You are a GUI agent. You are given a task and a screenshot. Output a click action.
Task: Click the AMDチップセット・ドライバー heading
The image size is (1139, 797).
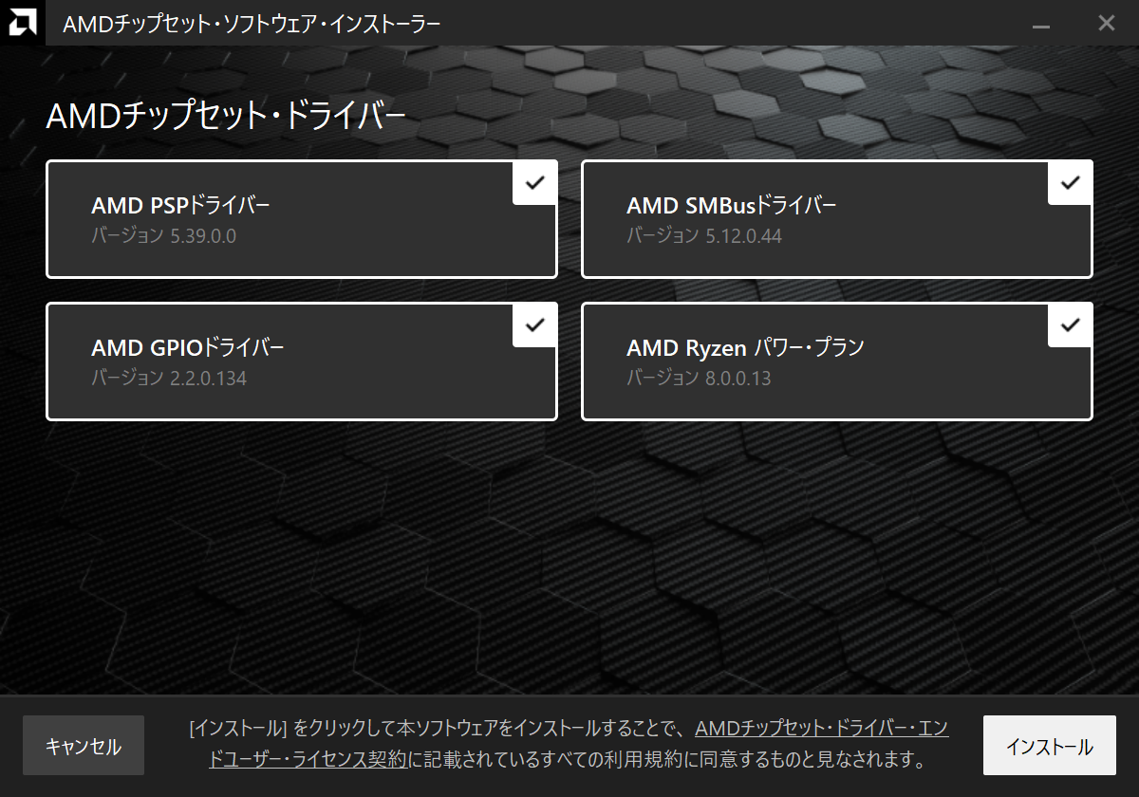coord(226,117)
